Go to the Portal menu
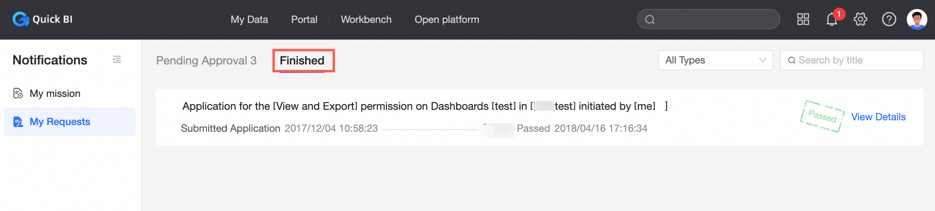The height and width of the screenshot is (211, 935). (304, 20)
